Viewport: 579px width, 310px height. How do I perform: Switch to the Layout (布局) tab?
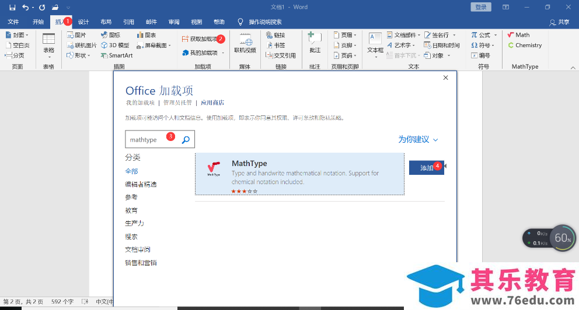click(106, 22)
